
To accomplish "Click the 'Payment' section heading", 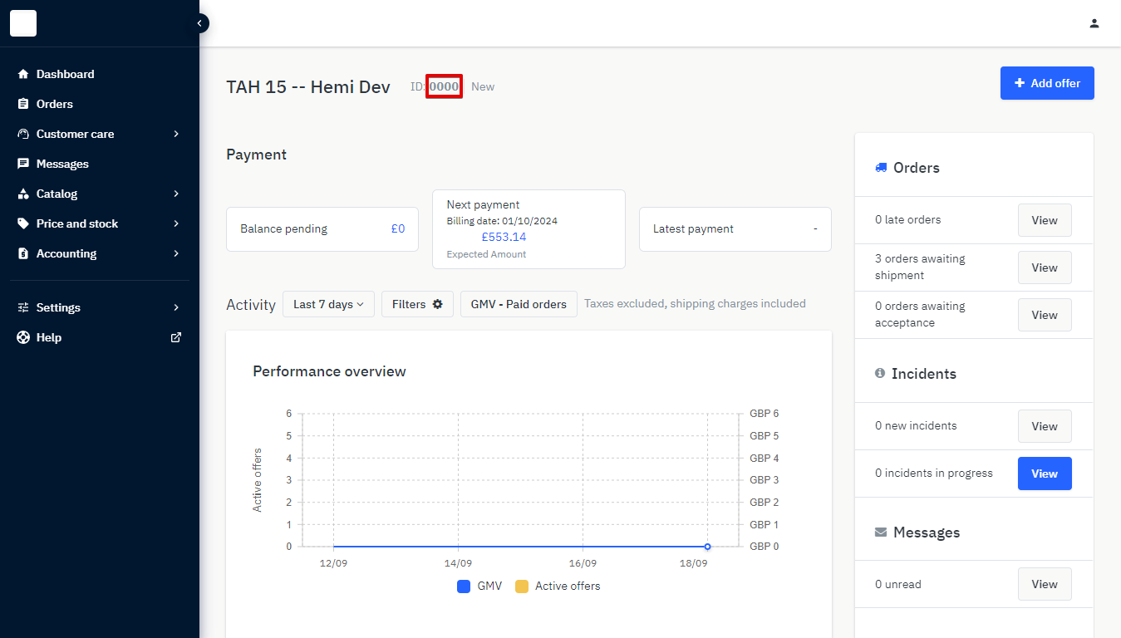I will 256,155.
